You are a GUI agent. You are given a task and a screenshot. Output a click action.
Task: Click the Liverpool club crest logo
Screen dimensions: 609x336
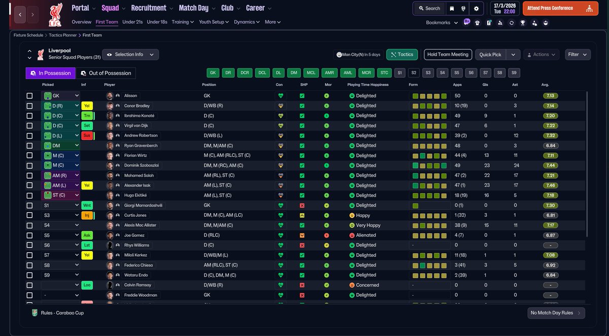tap(55, 15)
